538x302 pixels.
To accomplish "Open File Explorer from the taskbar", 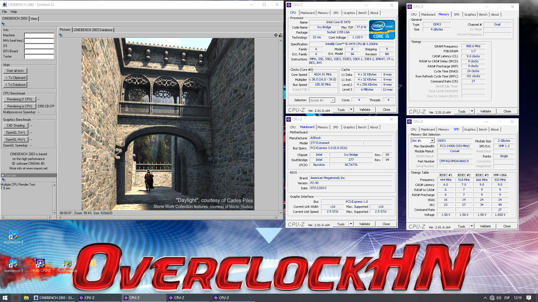I will pos(26,298).
